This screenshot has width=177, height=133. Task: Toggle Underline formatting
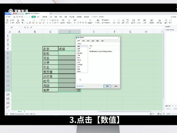pos(27,23)
